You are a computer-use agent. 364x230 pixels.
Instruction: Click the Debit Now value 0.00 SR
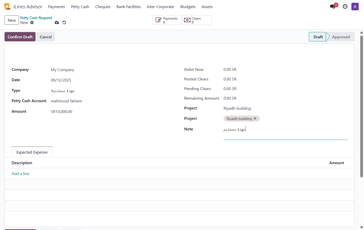230,70
